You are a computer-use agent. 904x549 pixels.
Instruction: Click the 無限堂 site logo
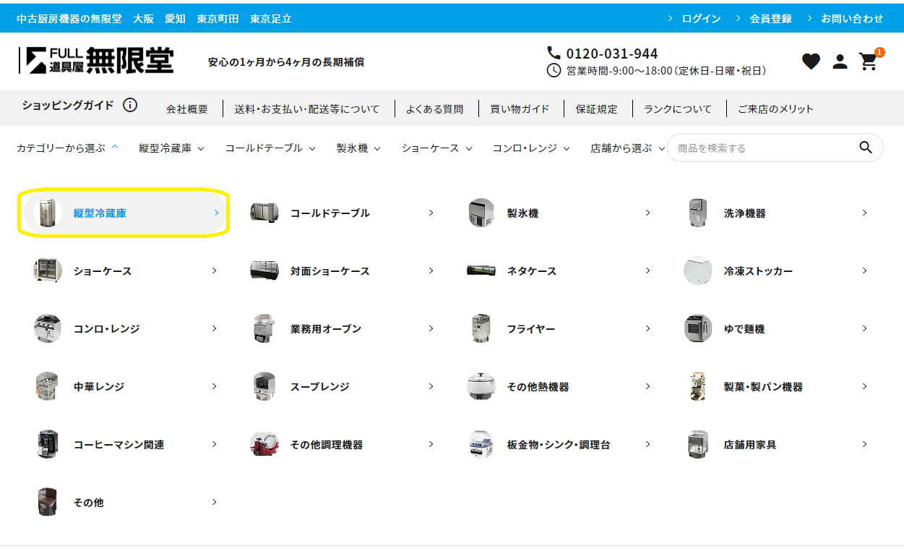tap(97, 60)
